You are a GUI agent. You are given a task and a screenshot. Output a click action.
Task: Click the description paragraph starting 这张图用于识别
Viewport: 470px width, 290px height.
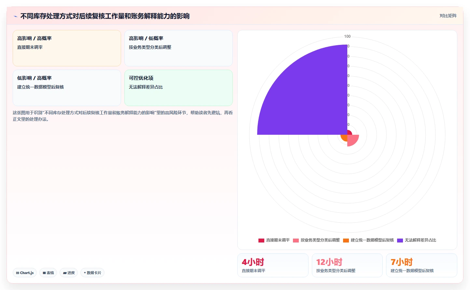[x=123, y=116]
